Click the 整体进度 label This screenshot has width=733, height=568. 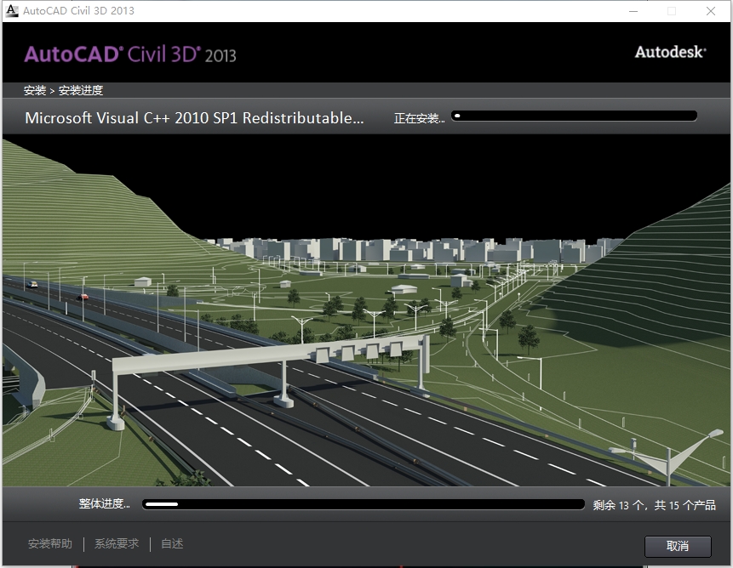pyautogui.click(x=104, y=504)
